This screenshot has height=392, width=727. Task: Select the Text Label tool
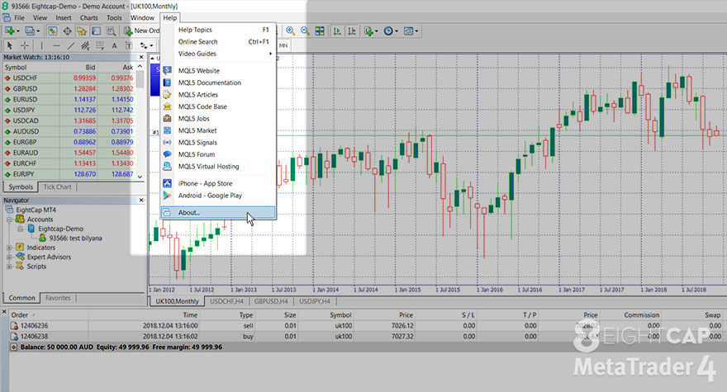click(x=129, y=45)
